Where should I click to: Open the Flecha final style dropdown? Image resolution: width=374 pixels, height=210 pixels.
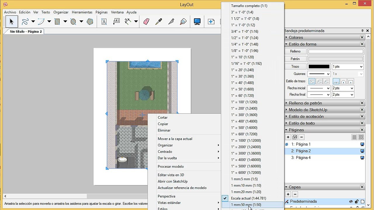tap(320, 94)
